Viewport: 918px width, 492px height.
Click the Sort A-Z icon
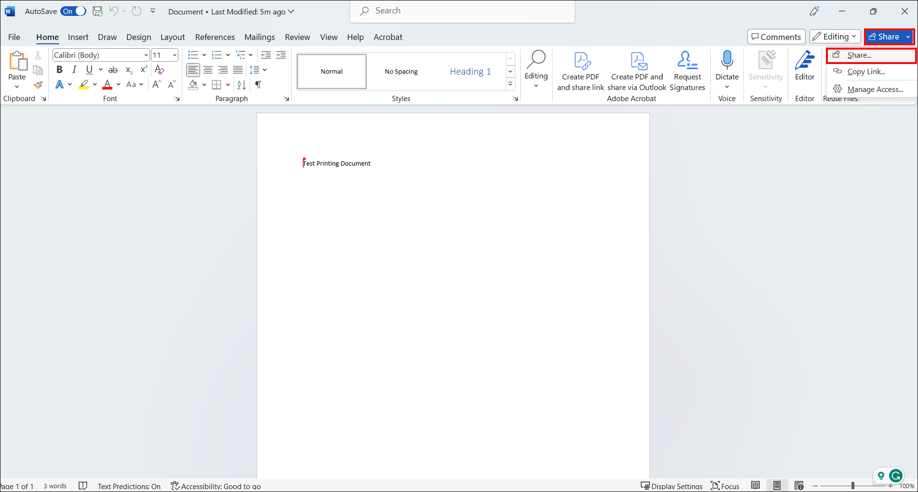coord(242,85)
